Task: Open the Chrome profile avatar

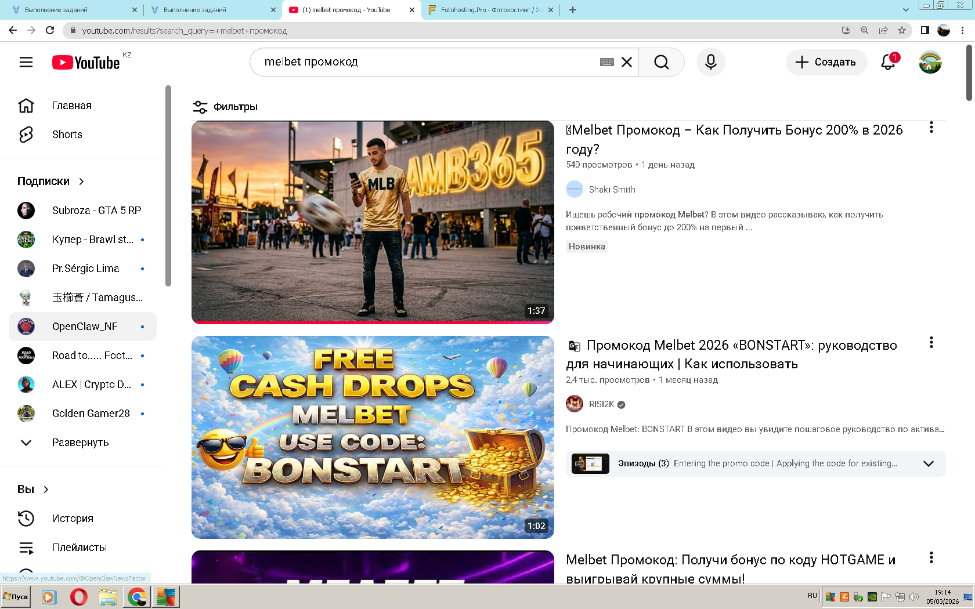Action: click(x=944, y=30)
